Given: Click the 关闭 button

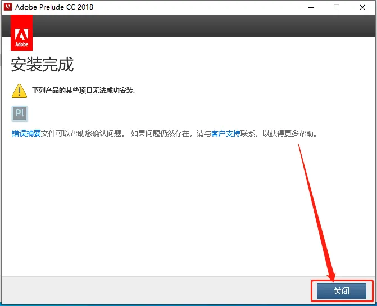Looking at the screenshot, I should 342,291.
